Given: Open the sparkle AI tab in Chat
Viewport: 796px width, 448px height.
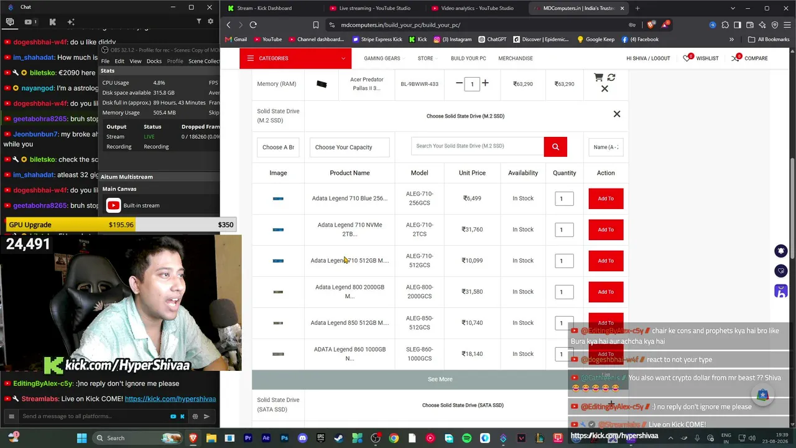Looking at the screenshot, I should coord(71,22).
